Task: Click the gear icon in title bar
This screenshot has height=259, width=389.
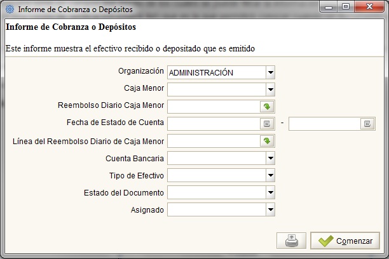Action: 10,9
